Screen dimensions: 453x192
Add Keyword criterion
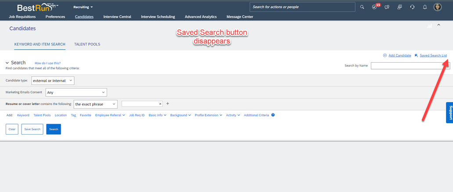(23, 115)
